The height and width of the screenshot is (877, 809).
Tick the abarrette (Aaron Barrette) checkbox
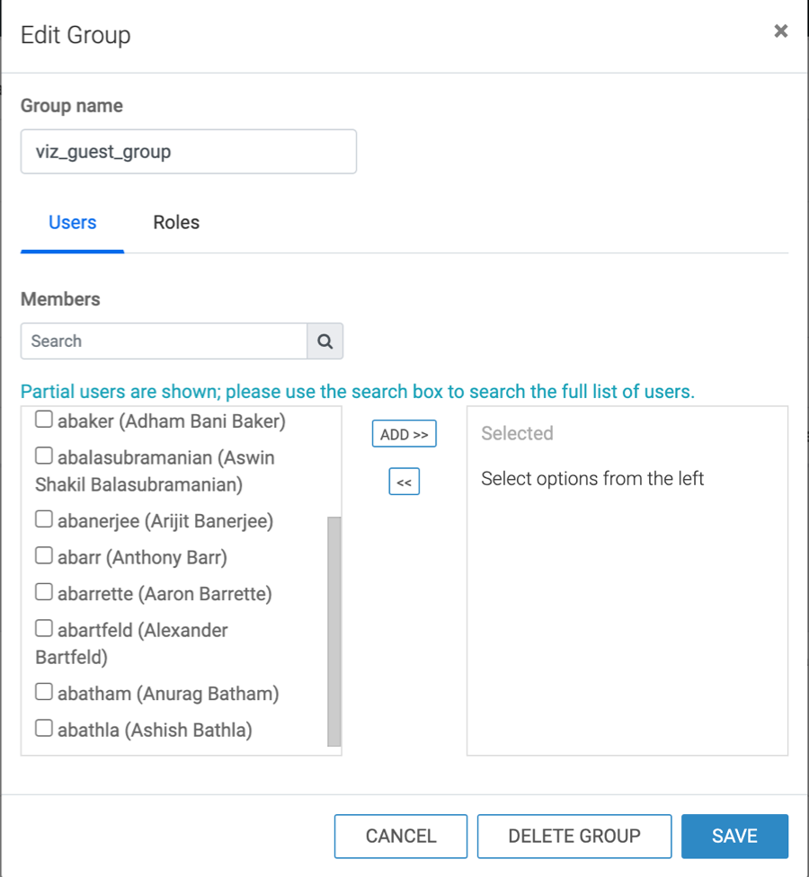click(x=44, y=592)
